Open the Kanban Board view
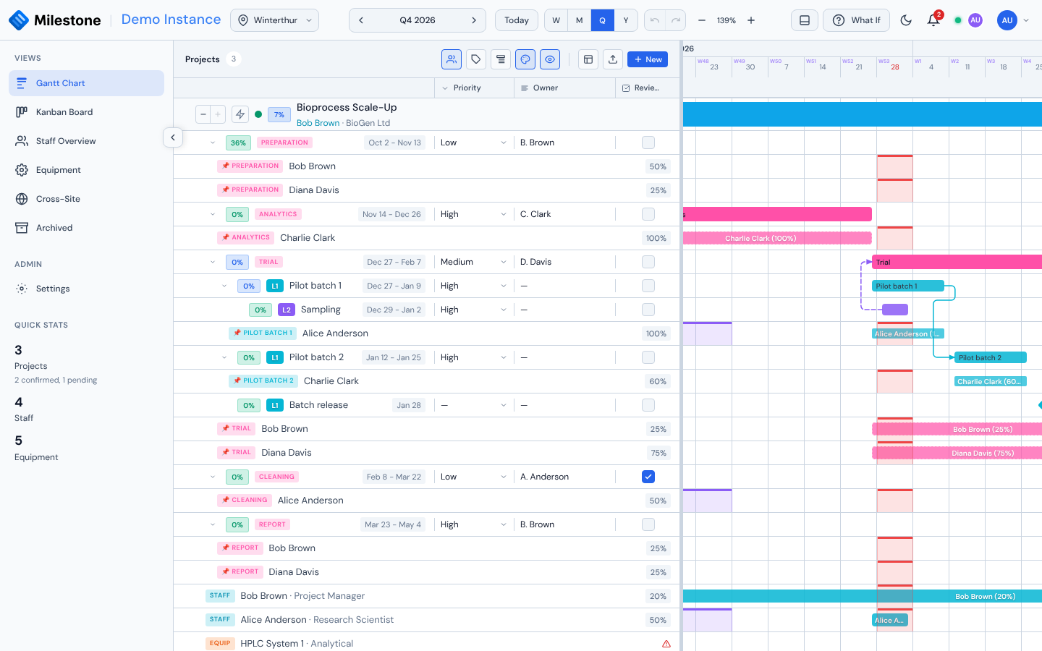The image size is (1042, 651). coord(87,112)
